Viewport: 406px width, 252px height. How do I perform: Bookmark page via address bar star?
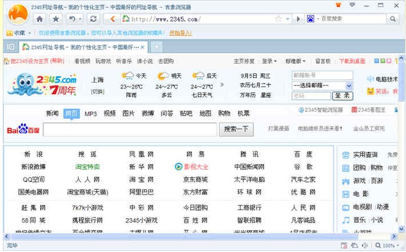coord(278,19)
